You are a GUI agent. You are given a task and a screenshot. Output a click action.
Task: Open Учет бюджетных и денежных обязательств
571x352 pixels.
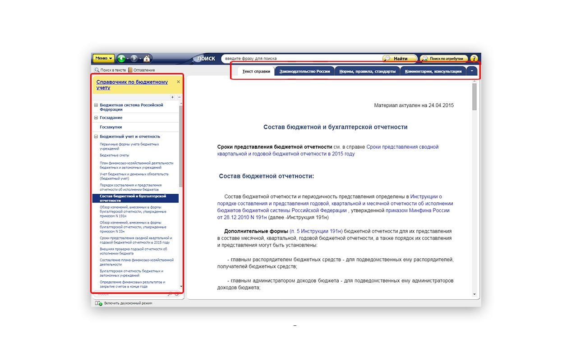pyautogui.click(x=134, y=176)
